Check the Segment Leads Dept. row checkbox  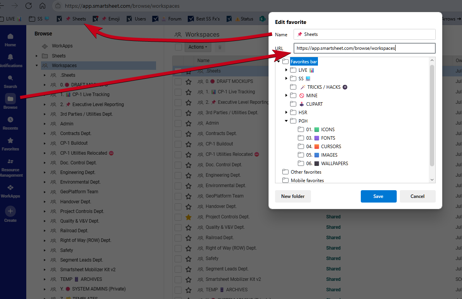pyautogui.click(x=178, y=269)
